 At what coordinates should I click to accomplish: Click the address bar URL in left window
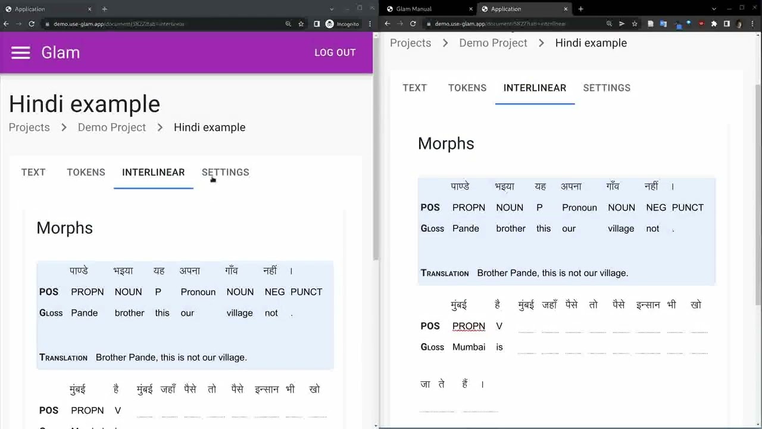tap(119, 24)
